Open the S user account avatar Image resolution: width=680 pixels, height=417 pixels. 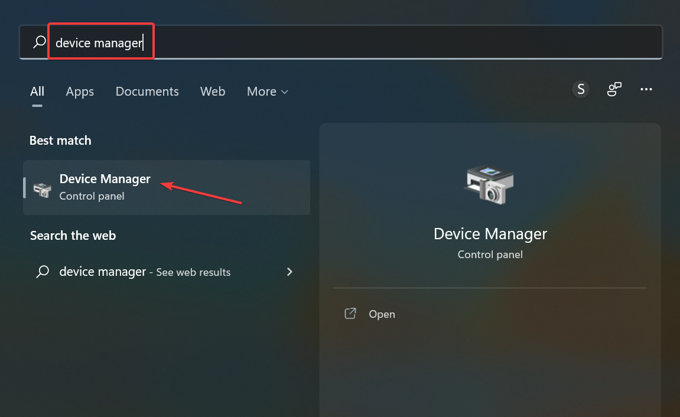pyautogui.click(x=581, y=89)
